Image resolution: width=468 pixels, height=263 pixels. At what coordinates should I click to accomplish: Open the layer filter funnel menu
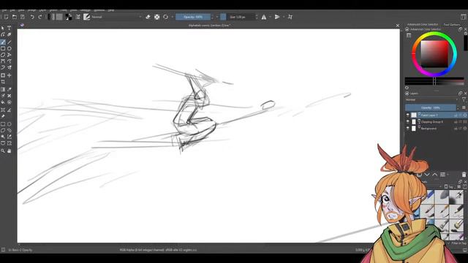[x=464, y=99]
